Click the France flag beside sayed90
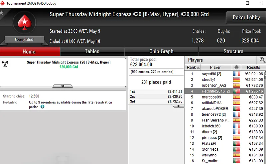Viewport: 266px width, 164px height. pos(236,74)
